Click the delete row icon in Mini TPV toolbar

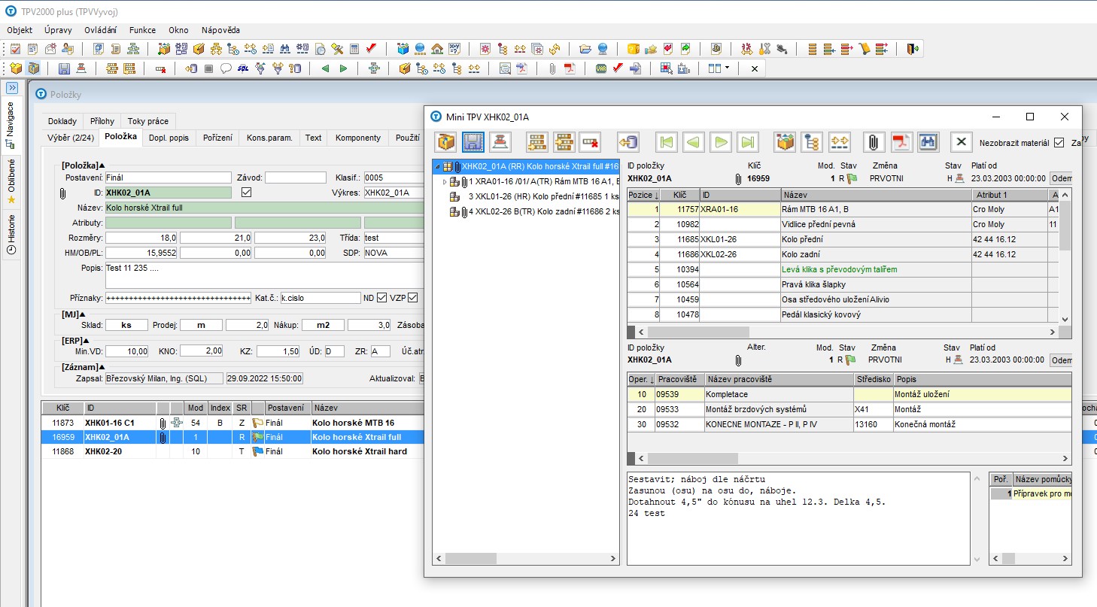(x=591, y=142)
